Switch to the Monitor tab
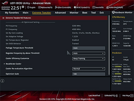Image resolution: width=134 pixels, height=101 pixels. (74, 13)
